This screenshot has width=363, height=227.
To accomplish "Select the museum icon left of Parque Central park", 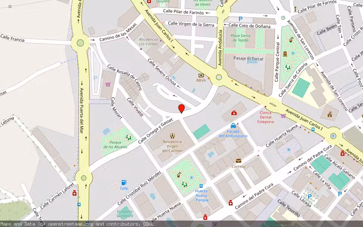I will (x=285, y=54).
